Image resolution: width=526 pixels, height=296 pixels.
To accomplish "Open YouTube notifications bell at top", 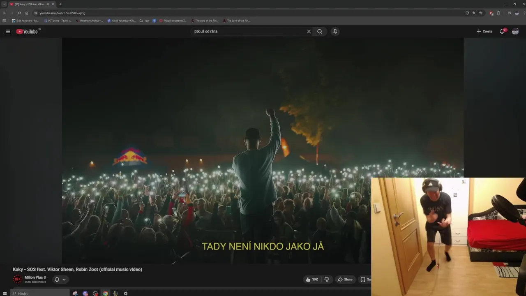I will click(503, 31).
